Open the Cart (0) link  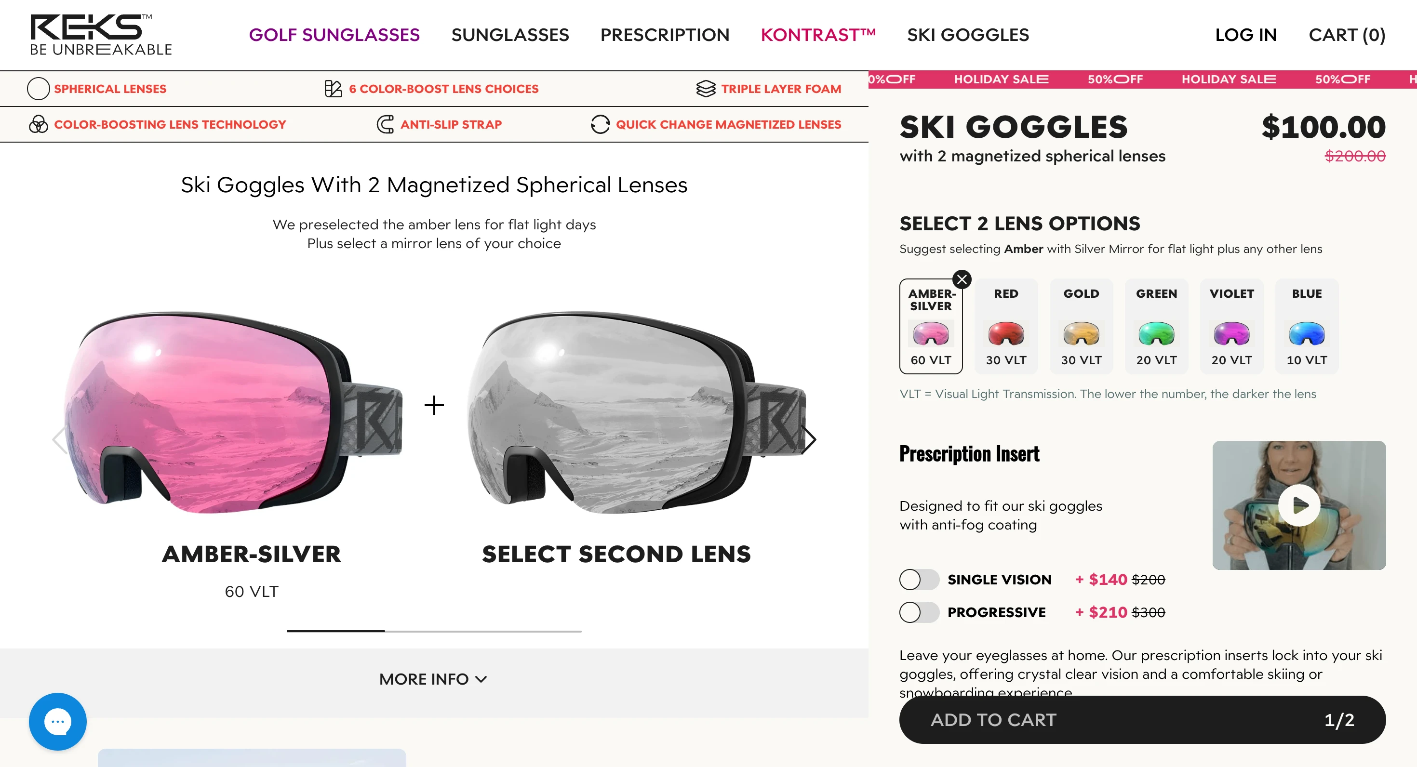[x=1347, y=35]
